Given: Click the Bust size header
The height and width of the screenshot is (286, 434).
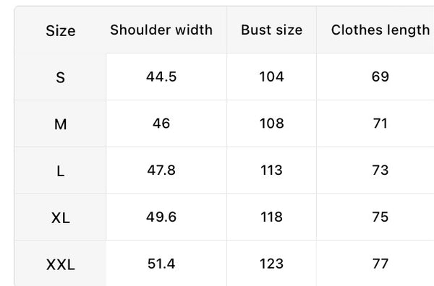Looking at the screenshot, I should click(x=271, y=30).
